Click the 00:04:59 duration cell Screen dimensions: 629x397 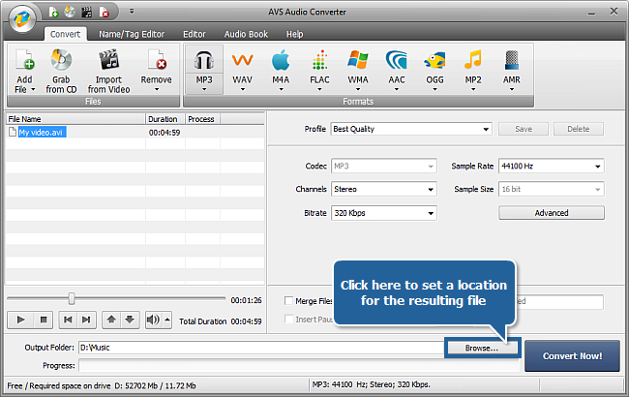(165, 133)
